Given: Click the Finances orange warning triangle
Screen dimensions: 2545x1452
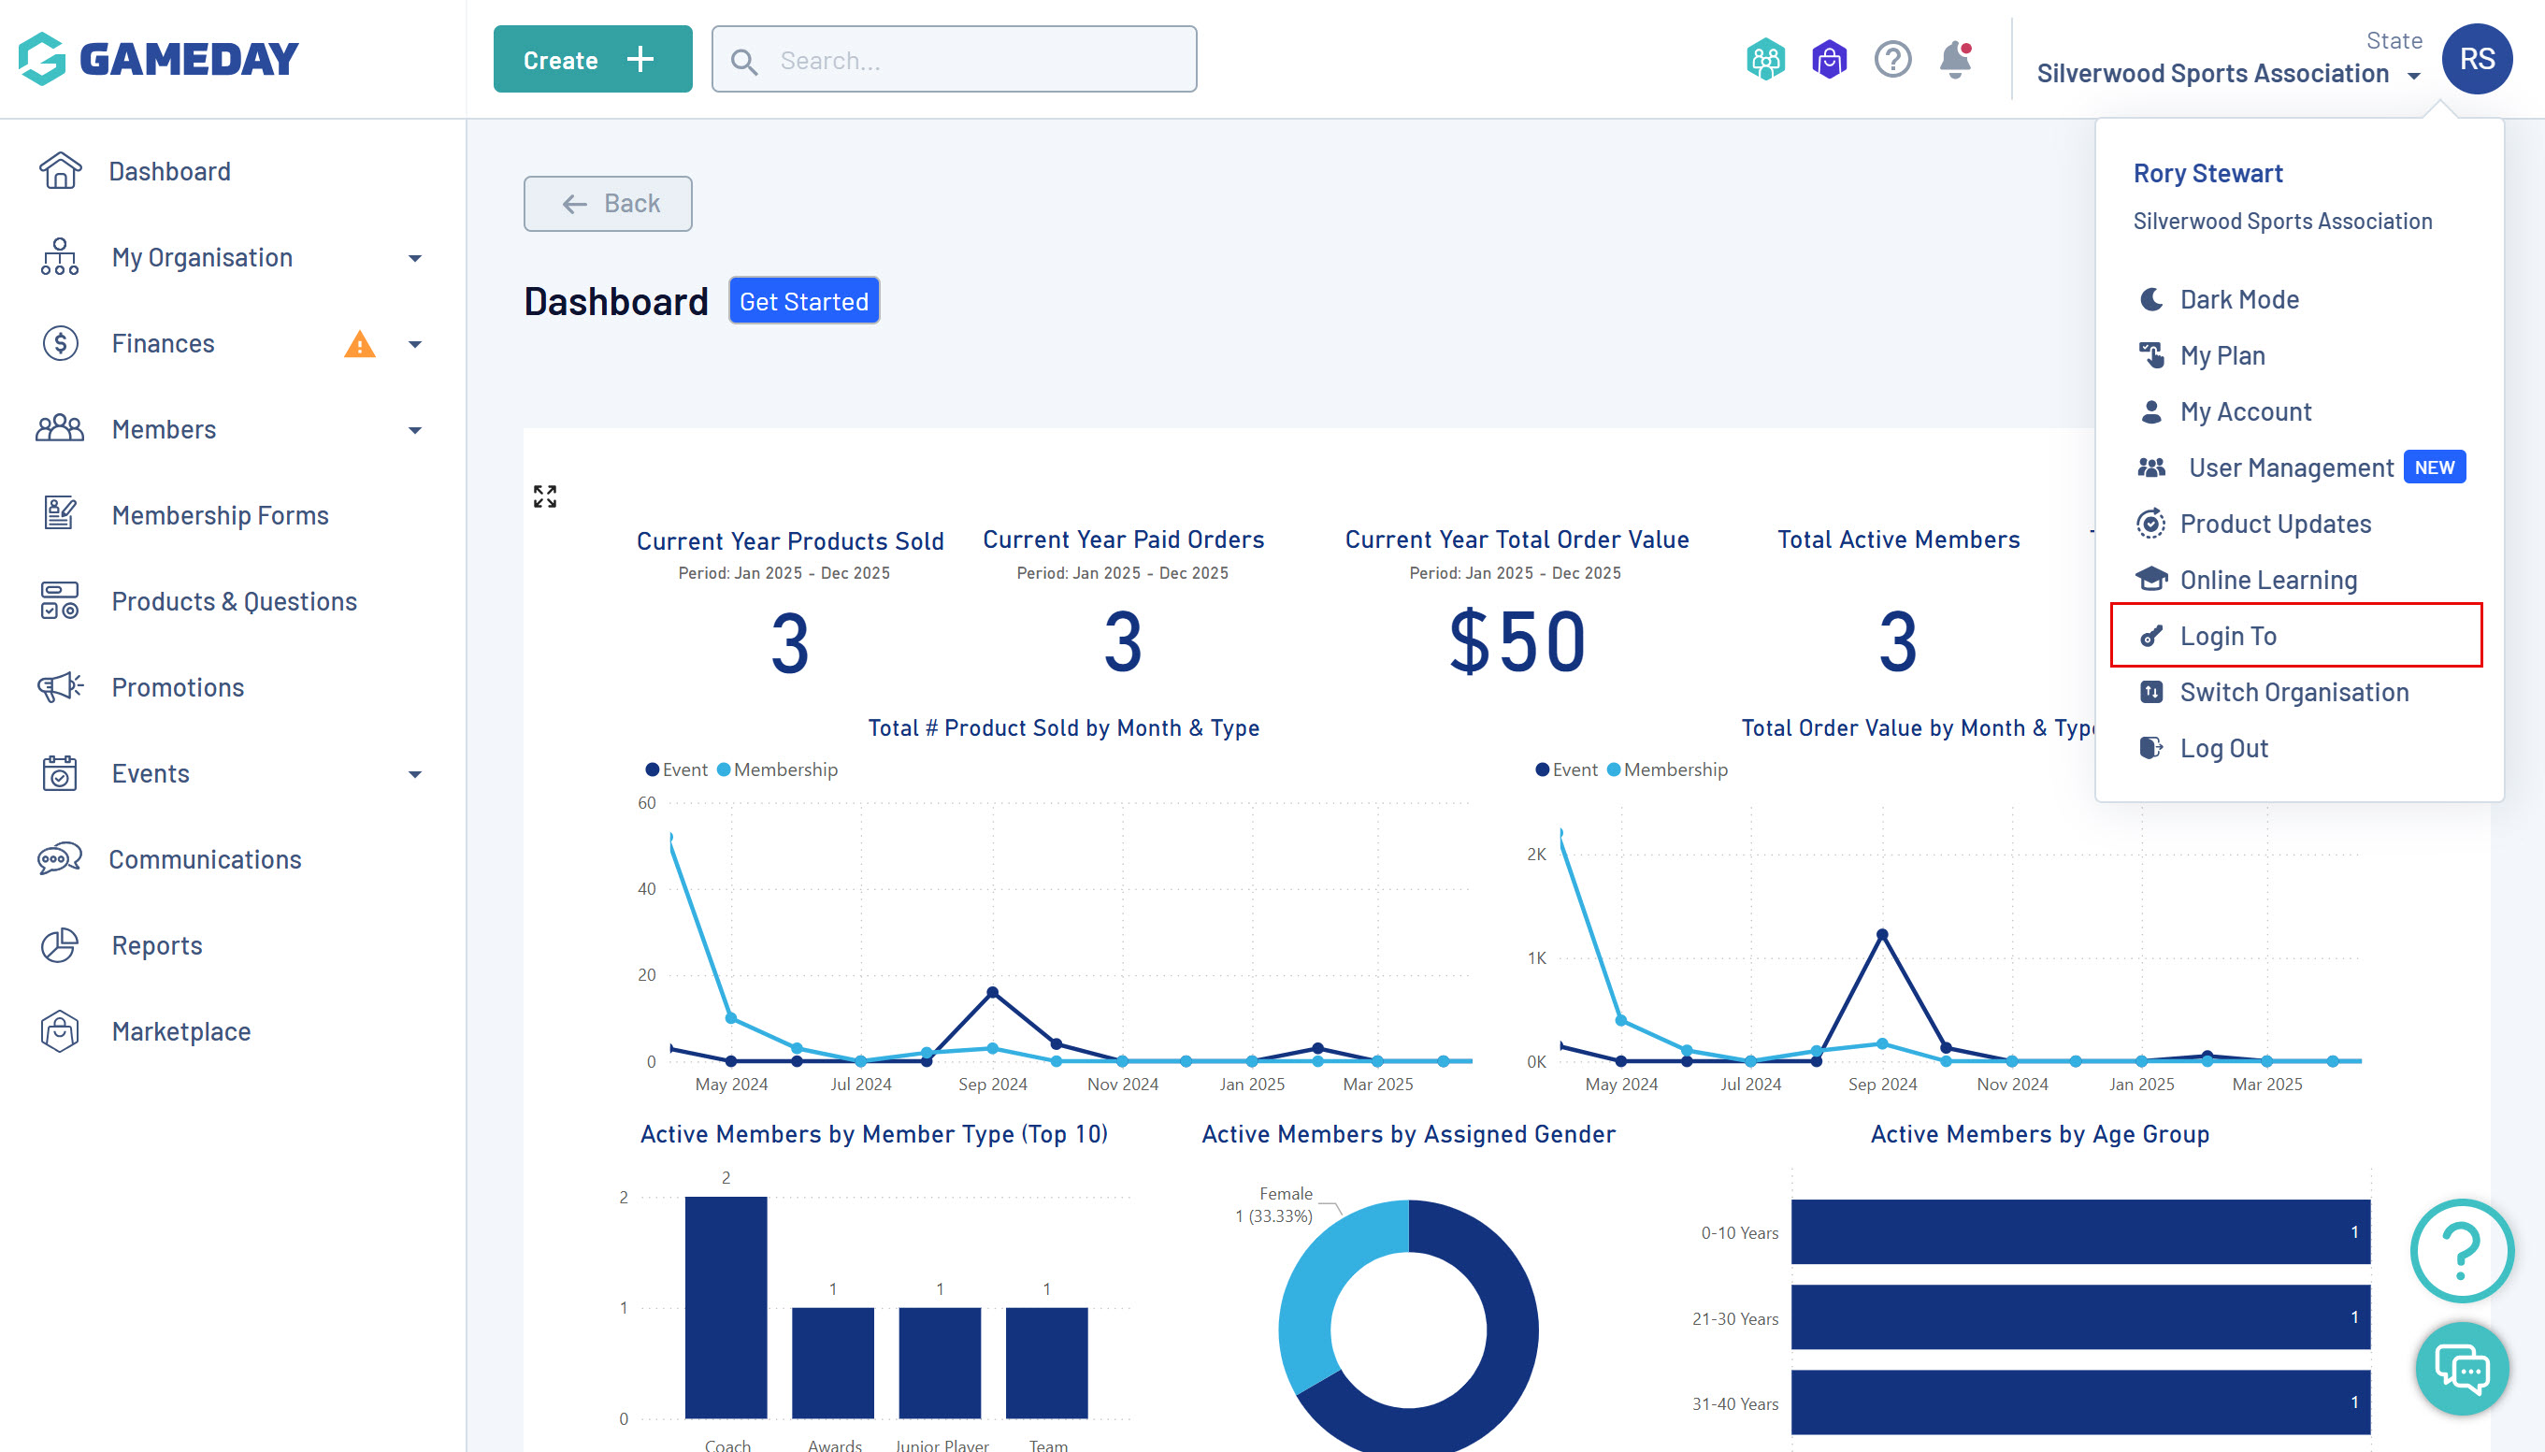Looking at the screenshot, I should coord(359,345).
